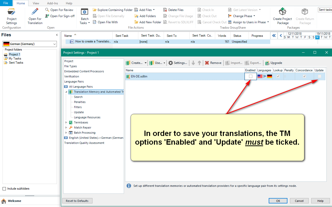Open Filters settings node

pos(78,107)
